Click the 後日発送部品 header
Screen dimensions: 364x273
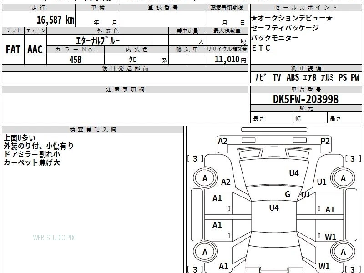pyautogui.click(x=125, y=68)
